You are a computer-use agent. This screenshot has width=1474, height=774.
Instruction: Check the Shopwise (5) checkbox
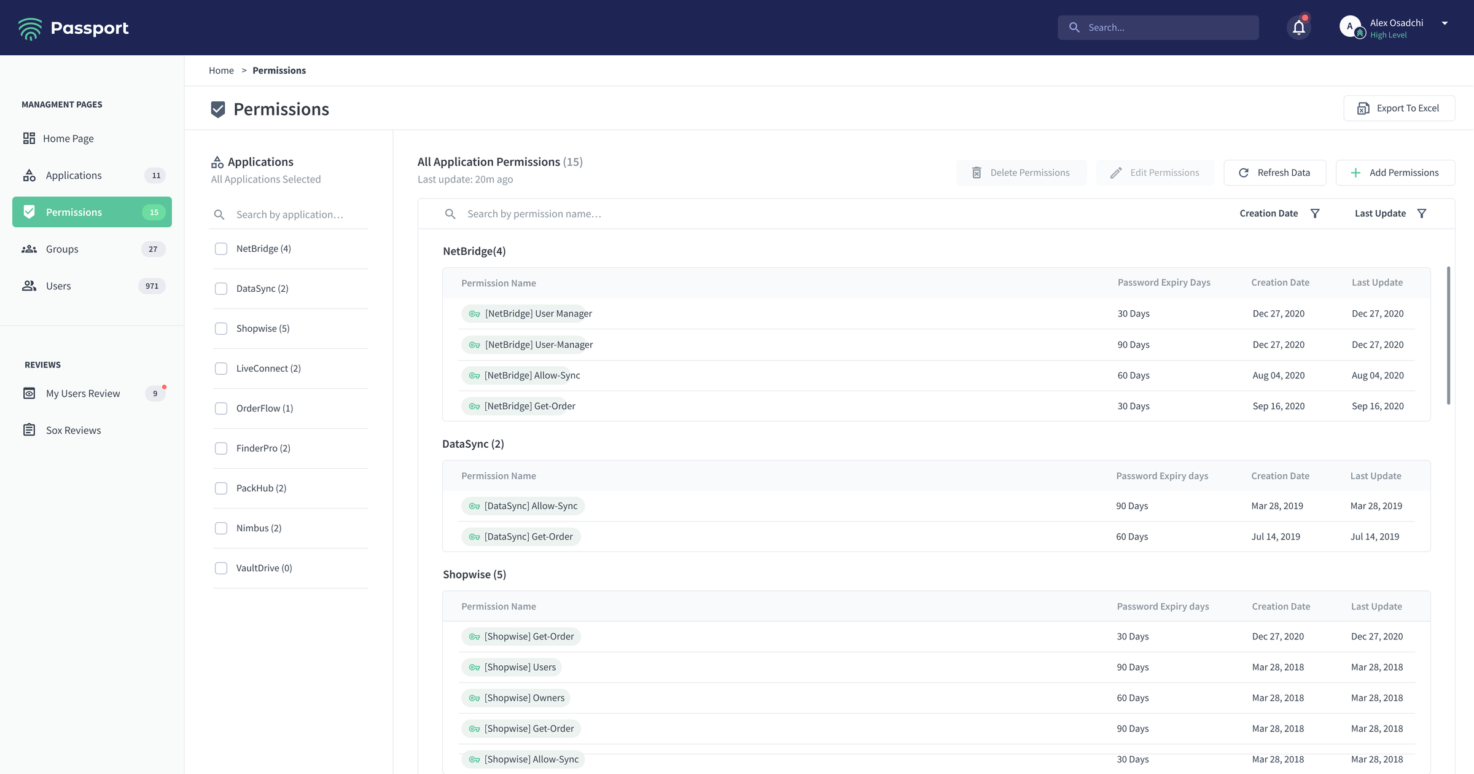(x=221, y=329)
